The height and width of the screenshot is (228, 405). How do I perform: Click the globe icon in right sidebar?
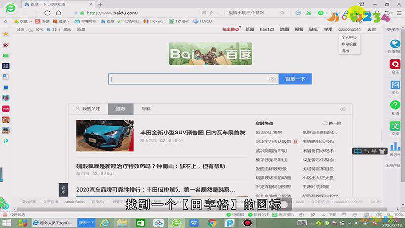pos(395,44)
